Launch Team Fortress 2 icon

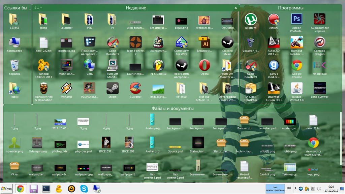coord(135,46)
